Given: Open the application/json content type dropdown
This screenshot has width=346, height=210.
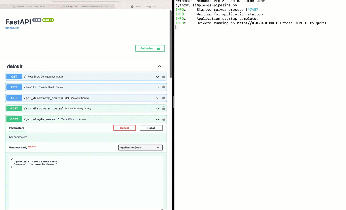Looking at the screenshot, I should [x=140, y=148].
